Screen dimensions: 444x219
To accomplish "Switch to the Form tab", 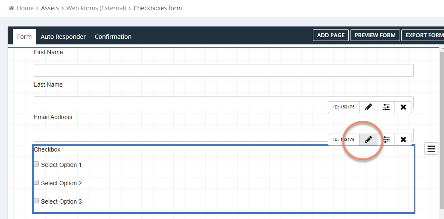I will [x=24, y=37].
